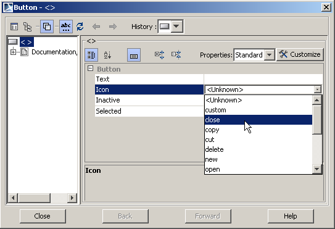Toggle the abc text display icon
The width and height of the screenshot is (335, 229).
coord(66,27)
